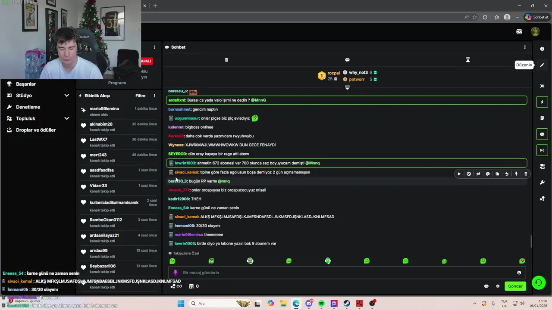The height and width of the screenshot is (310, 552).
Task: Click the speech bubble icon in chat header
Action: 347,60
